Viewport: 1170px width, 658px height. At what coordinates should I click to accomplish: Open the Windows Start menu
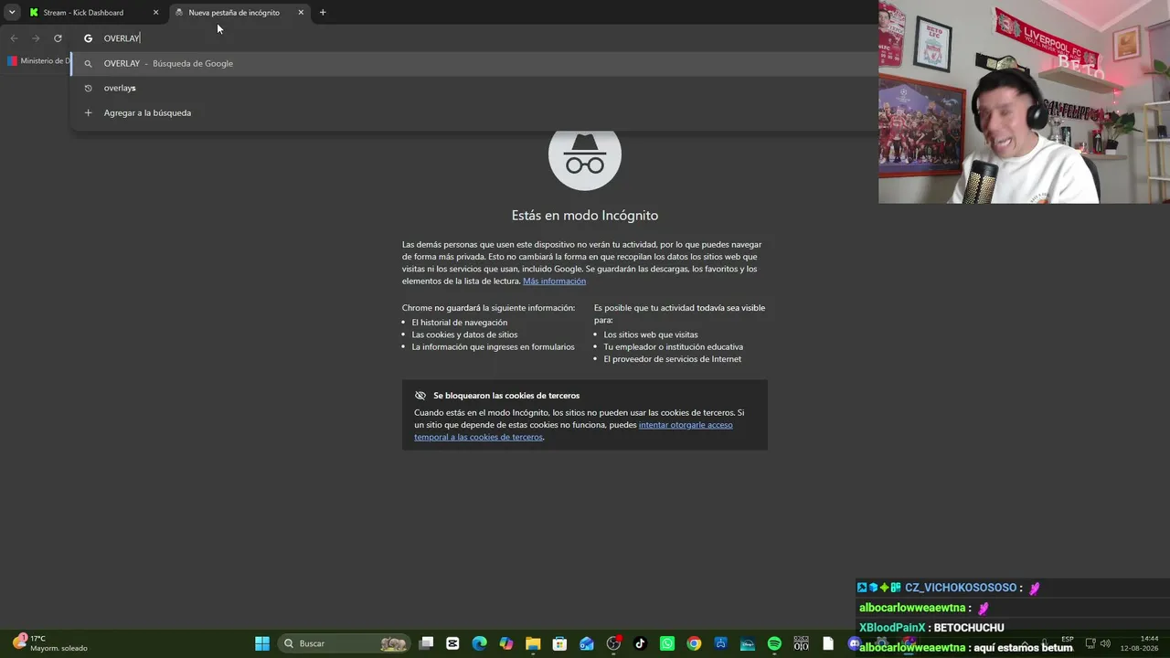262,643
